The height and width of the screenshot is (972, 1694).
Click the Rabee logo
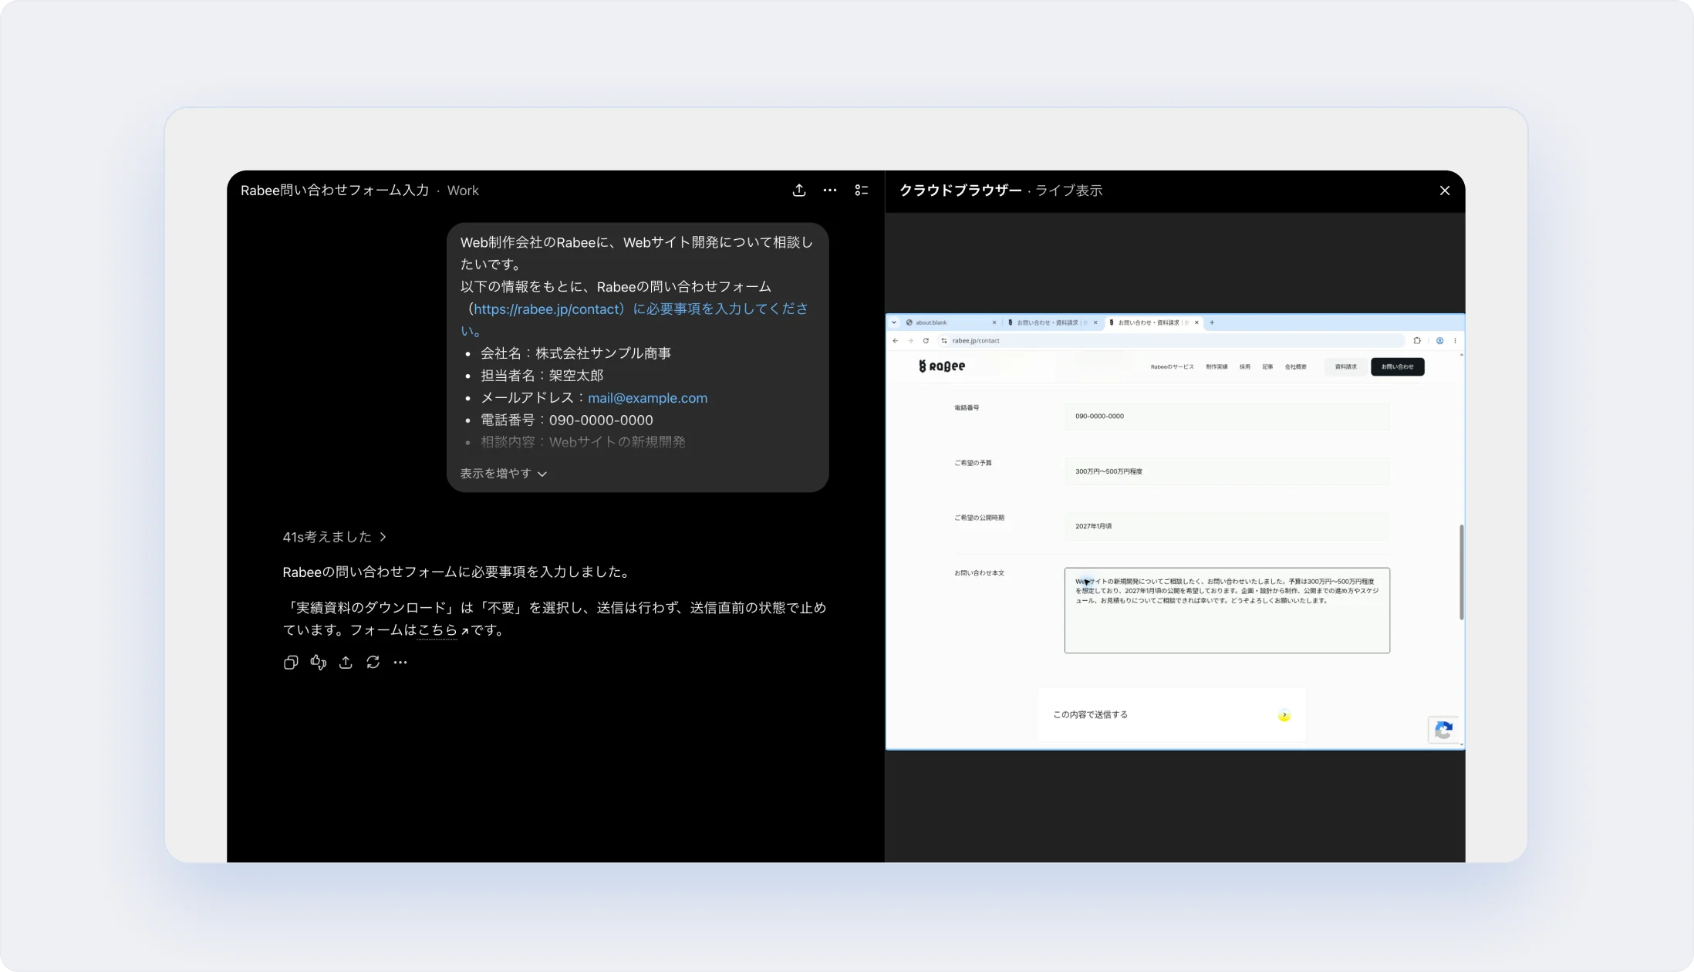coord(942,366)
